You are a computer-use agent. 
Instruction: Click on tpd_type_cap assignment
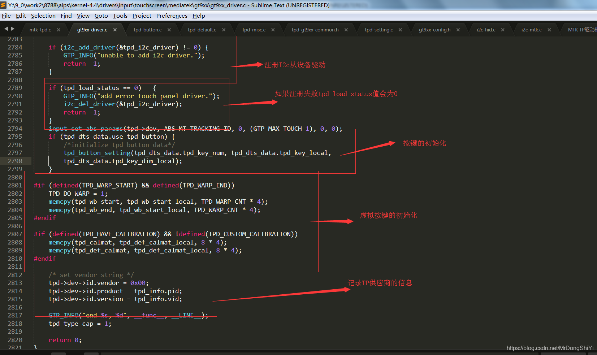coord(80,324)
